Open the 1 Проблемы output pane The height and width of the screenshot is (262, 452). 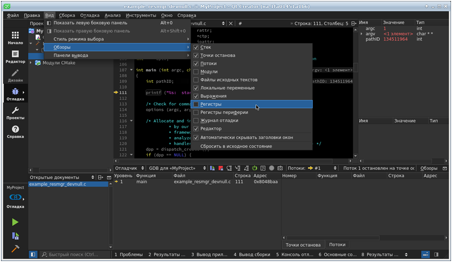coord(129,255)
